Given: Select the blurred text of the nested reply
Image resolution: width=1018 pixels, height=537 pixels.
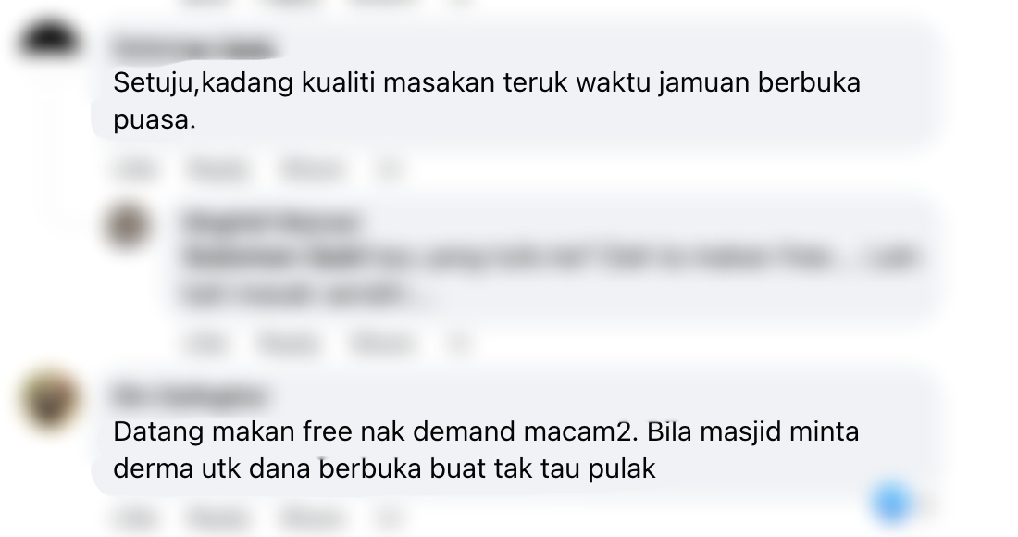Looking at the screenshot, I should [551, 276].
